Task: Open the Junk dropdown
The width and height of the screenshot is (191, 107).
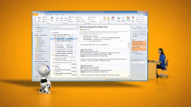Action: pos(45,21)
